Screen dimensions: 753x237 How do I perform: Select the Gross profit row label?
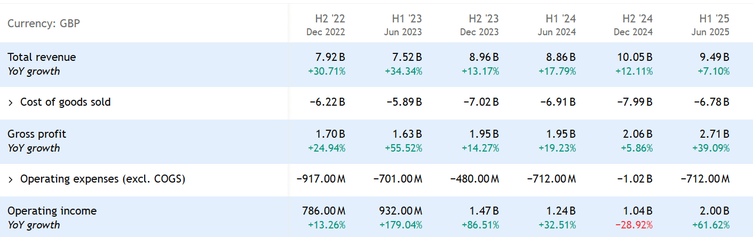(x=37, y=135)
